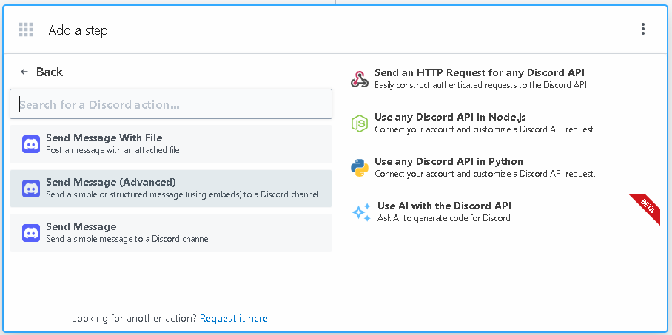Choose Send Message (Advanced) action
The height and width of the screenshot is (335, 672).
(171, 189)
